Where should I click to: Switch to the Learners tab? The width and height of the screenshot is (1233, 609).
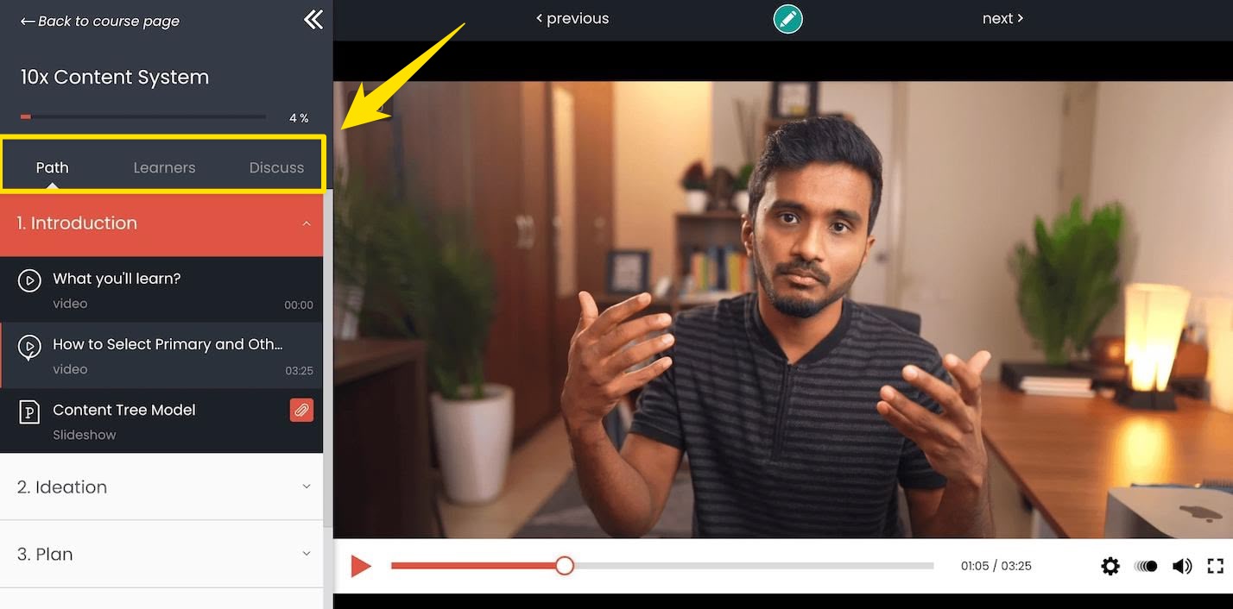[x=164, y=167]
